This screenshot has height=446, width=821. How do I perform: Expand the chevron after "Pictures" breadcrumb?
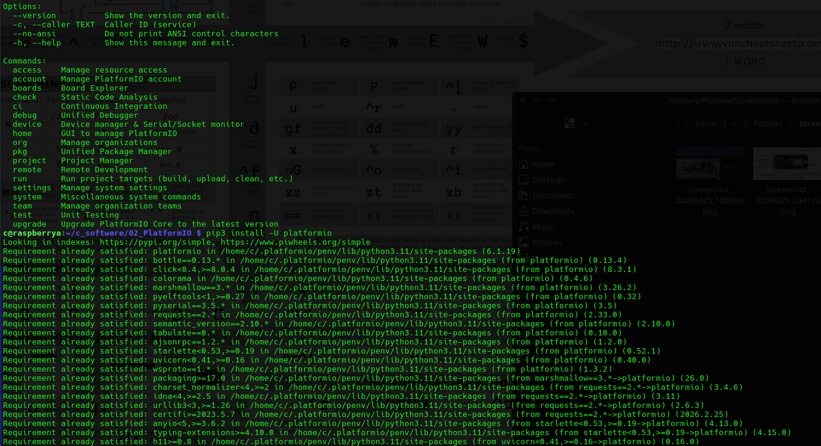pyautogui.click(x=791, y=123)
